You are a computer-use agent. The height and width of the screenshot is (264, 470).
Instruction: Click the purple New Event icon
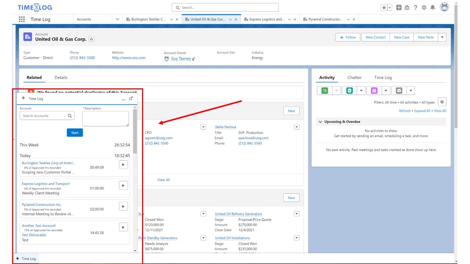(x=374, y=91)
